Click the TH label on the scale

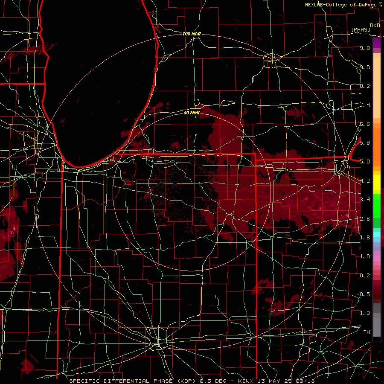point(367,332)
